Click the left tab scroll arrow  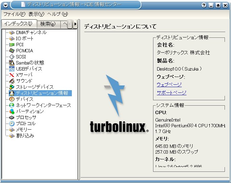(x=70, y=24)
